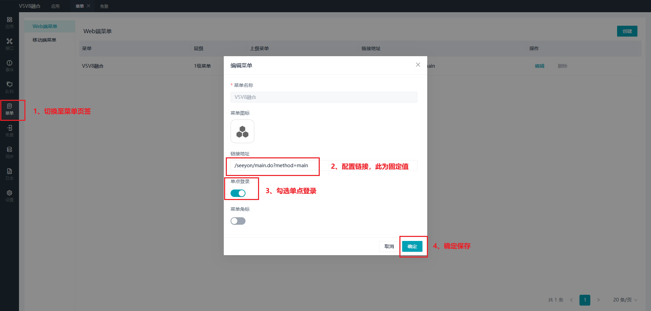Click the 菜单 column header
651x311 pixels.
(x=87, y=48)
